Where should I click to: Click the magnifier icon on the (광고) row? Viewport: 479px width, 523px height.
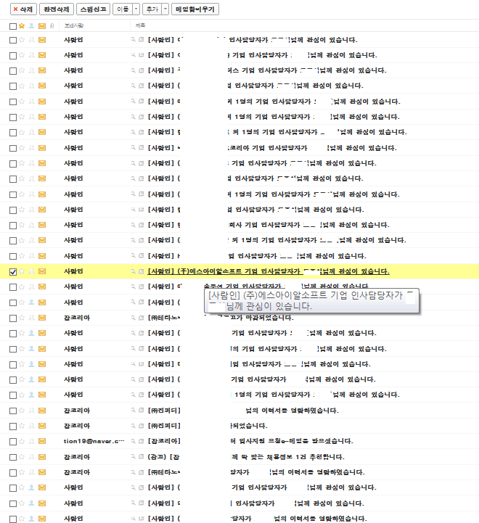tap(134, 456)
